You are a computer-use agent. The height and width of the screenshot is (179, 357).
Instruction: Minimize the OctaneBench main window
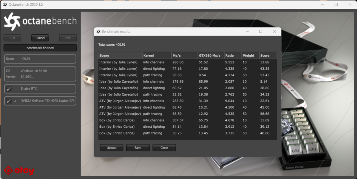pos(323,5)
